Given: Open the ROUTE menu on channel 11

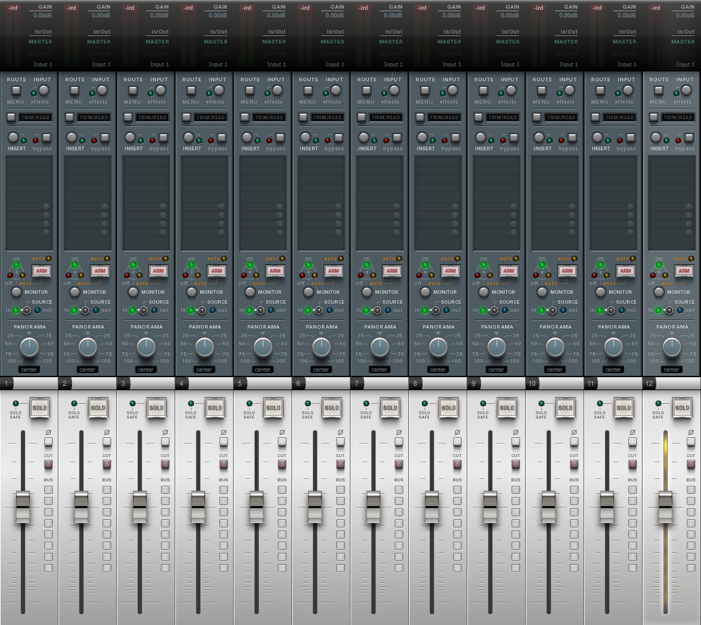Looking at the screenshot, I should [x=600, y=91].
